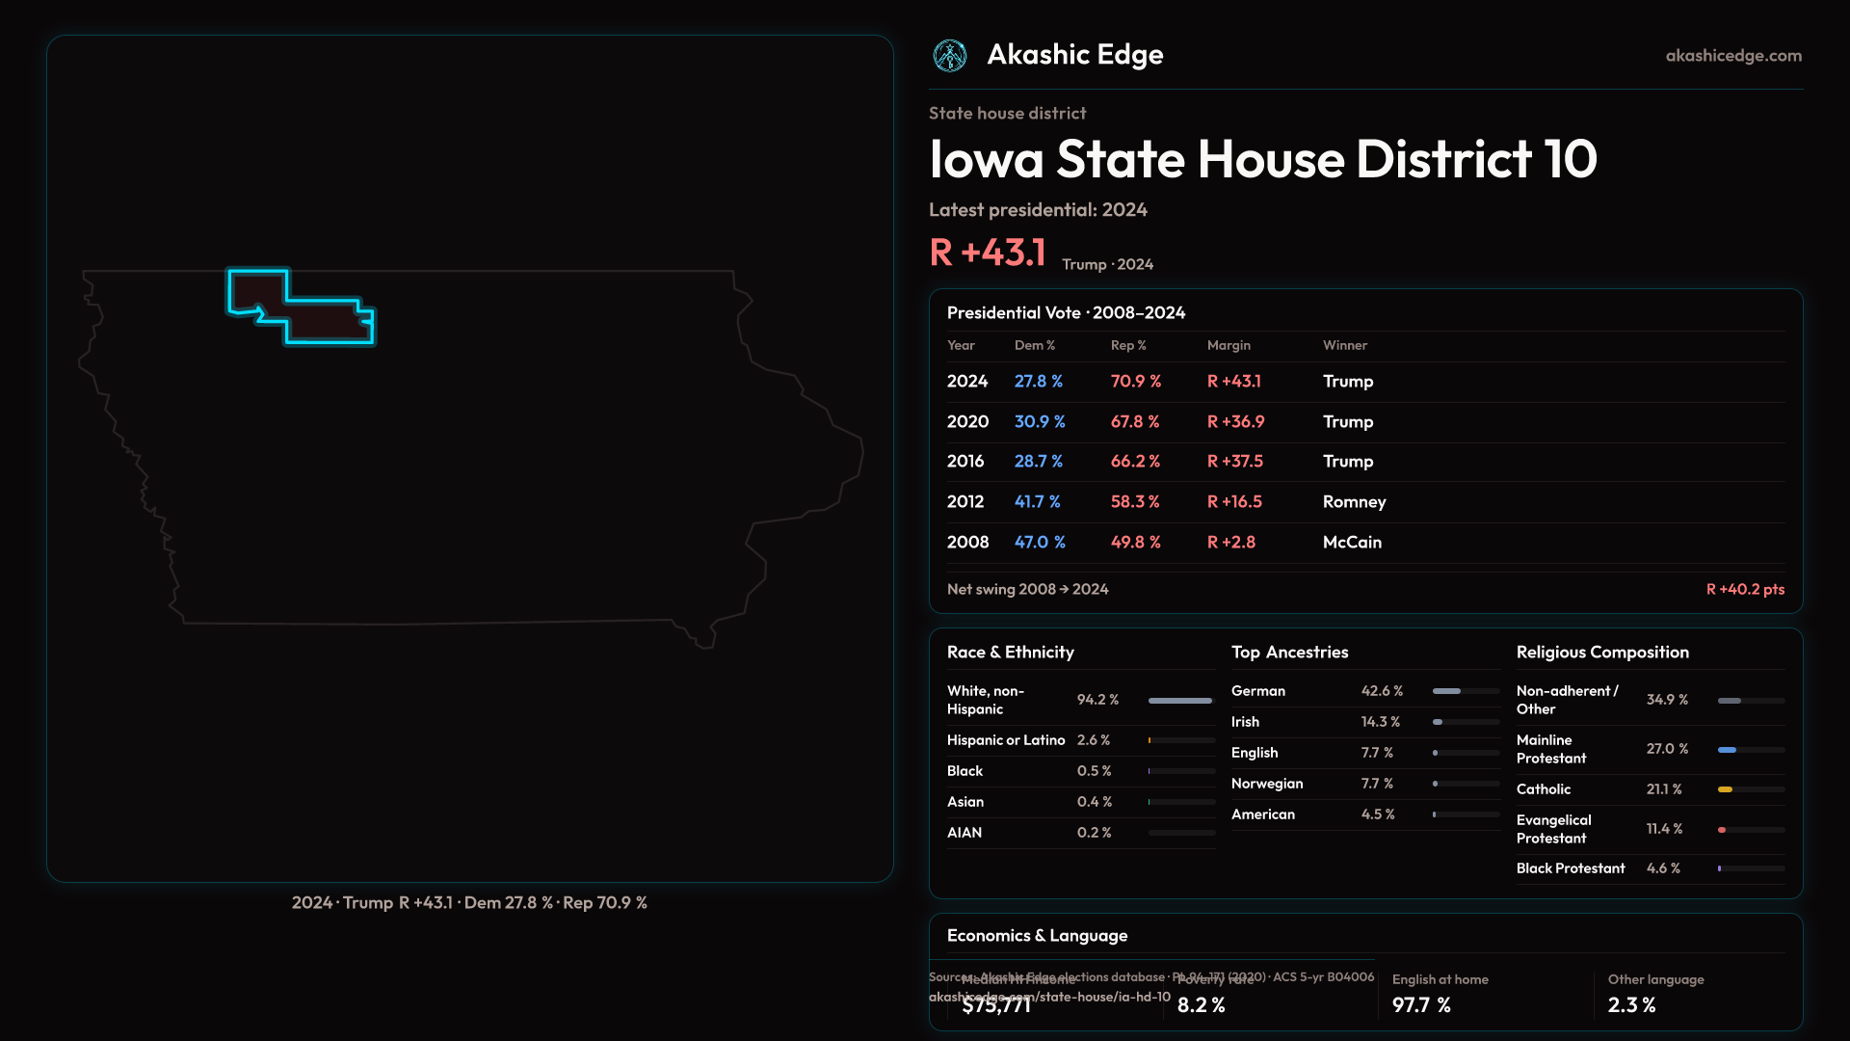Viewport: 1850px width, 1041px height.
Task: Click the map caption below the map
Action: (469, 903)
